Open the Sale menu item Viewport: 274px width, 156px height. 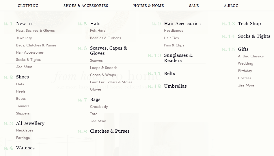pos(194,5)
